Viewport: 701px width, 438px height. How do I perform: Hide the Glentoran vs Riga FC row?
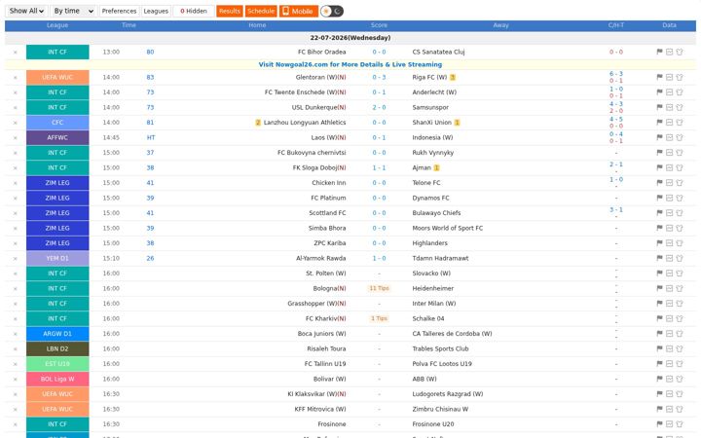pos(16,78)
